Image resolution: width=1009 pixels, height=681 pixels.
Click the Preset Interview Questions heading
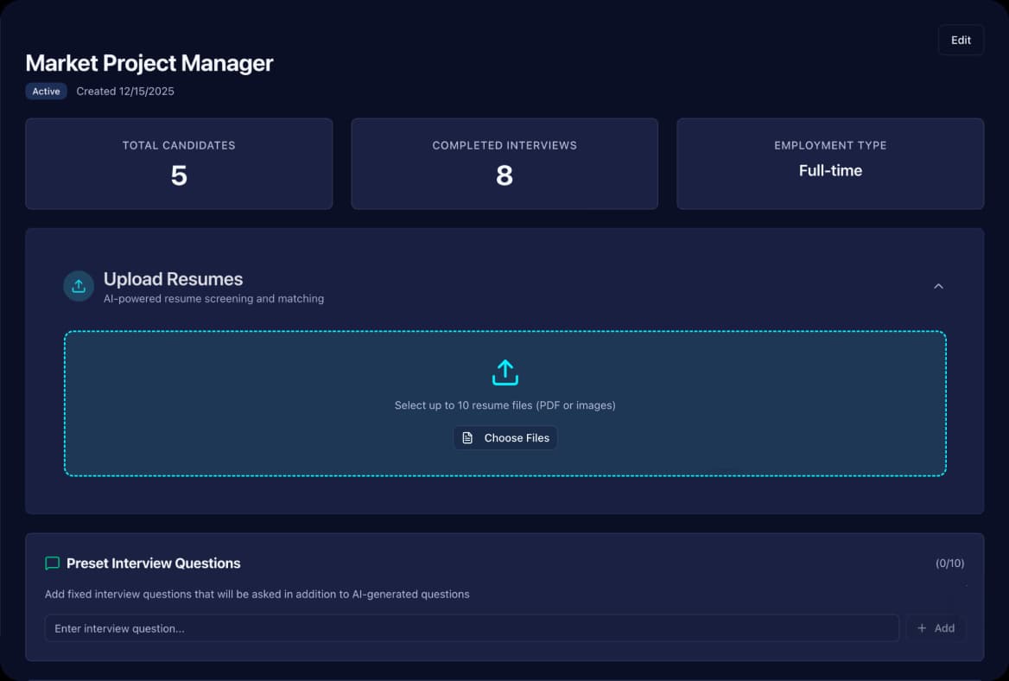pyautogui.click(x=153, y=563)
